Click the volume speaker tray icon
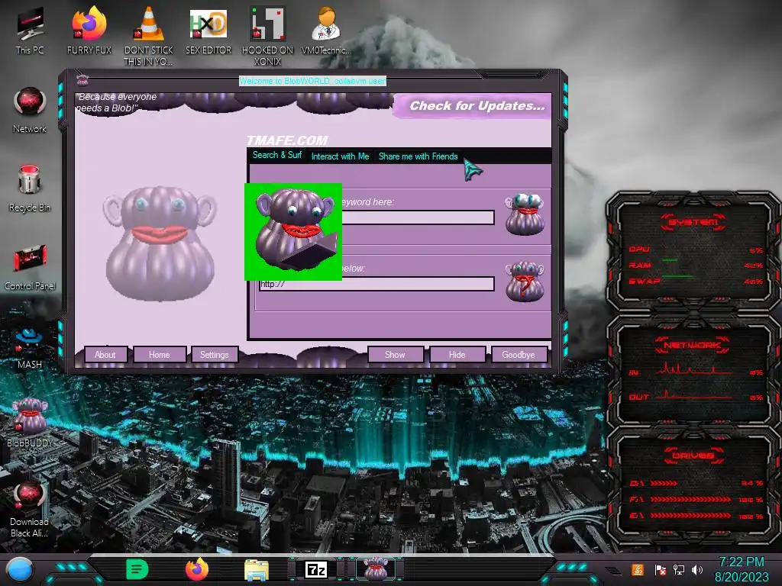Viewport: 782px width, 586px height. coord(697,569)
